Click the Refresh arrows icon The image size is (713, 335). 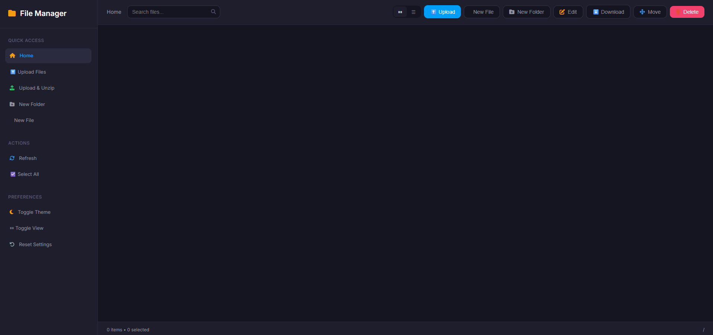pyautogui.click(x=12, y=158)
